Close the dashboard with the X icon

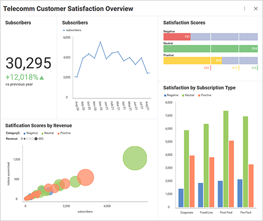point(256,9)
